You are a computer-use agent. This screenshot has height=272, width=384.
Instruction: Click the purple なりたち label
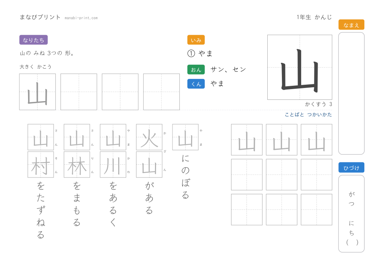[33, 40]
